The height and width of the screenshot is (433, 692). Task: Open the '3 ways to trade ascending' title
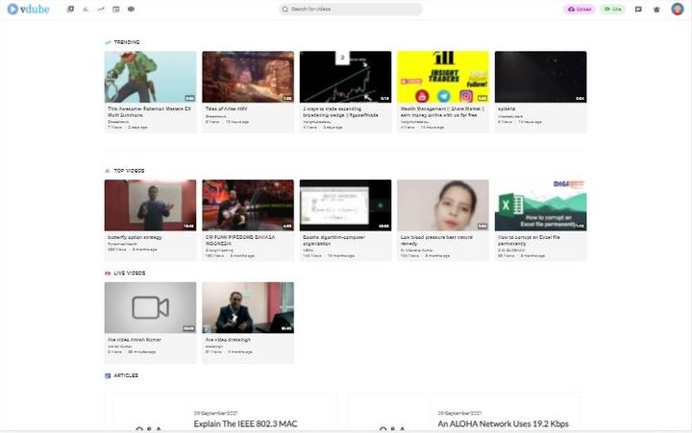pyautogui.click(x=340, y=111)
